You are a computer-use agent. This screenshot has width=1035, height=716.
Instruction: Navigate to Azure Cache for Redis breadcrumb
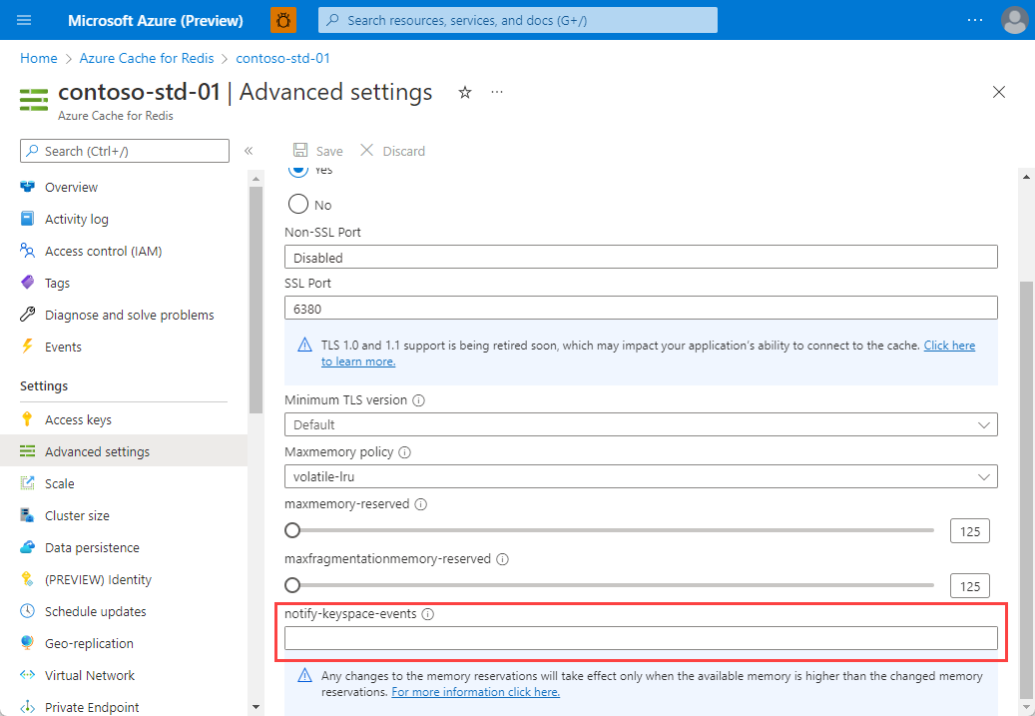point(146,58)
